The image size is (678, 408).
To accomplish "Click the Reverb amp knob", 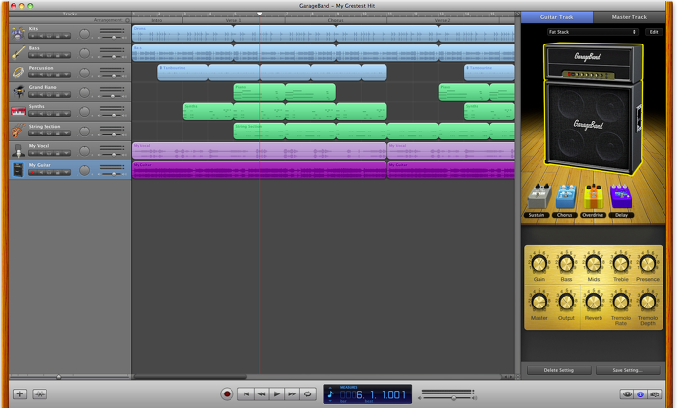I will 593,302.
